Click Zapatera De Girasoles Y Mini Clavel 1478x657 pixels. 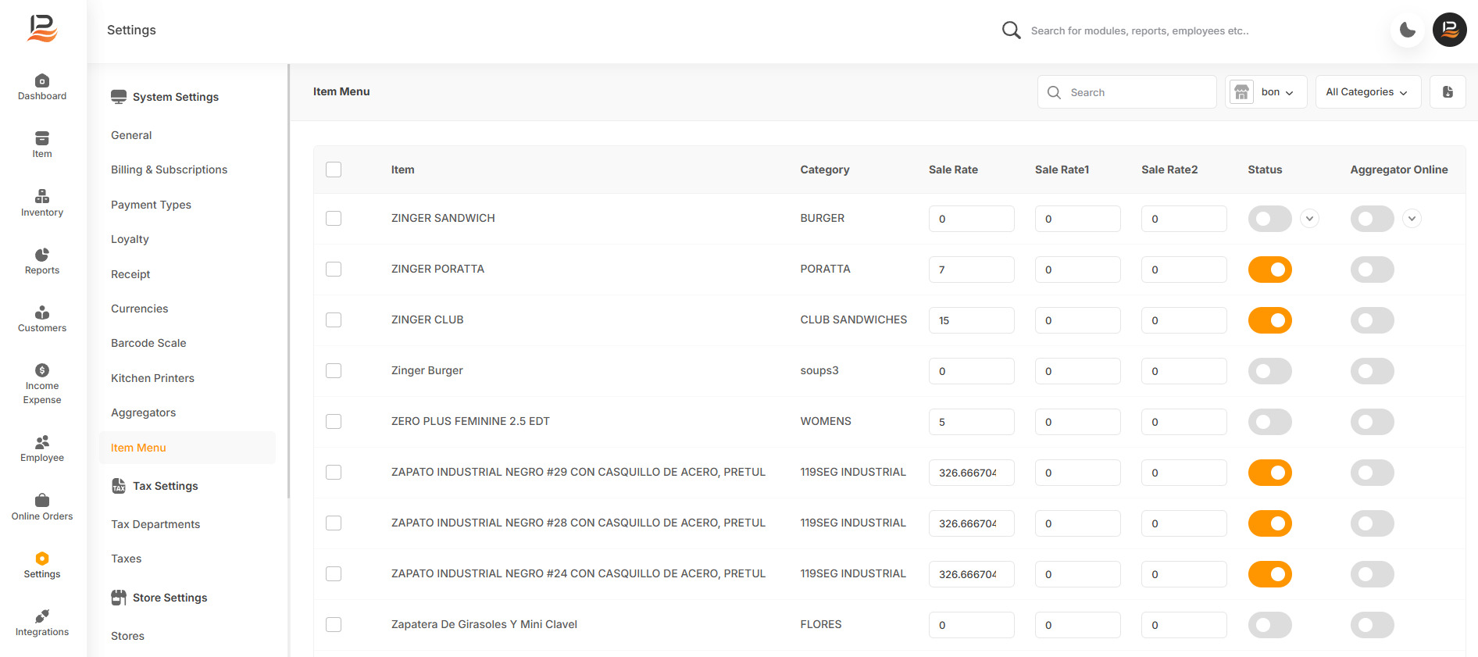pyautogui.click(x=484, y=624)
